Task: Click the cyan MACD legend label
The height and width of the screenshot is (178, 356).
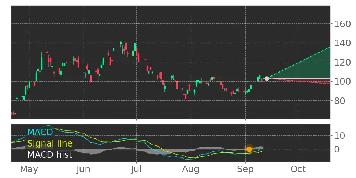Action: tap(40, 132)
